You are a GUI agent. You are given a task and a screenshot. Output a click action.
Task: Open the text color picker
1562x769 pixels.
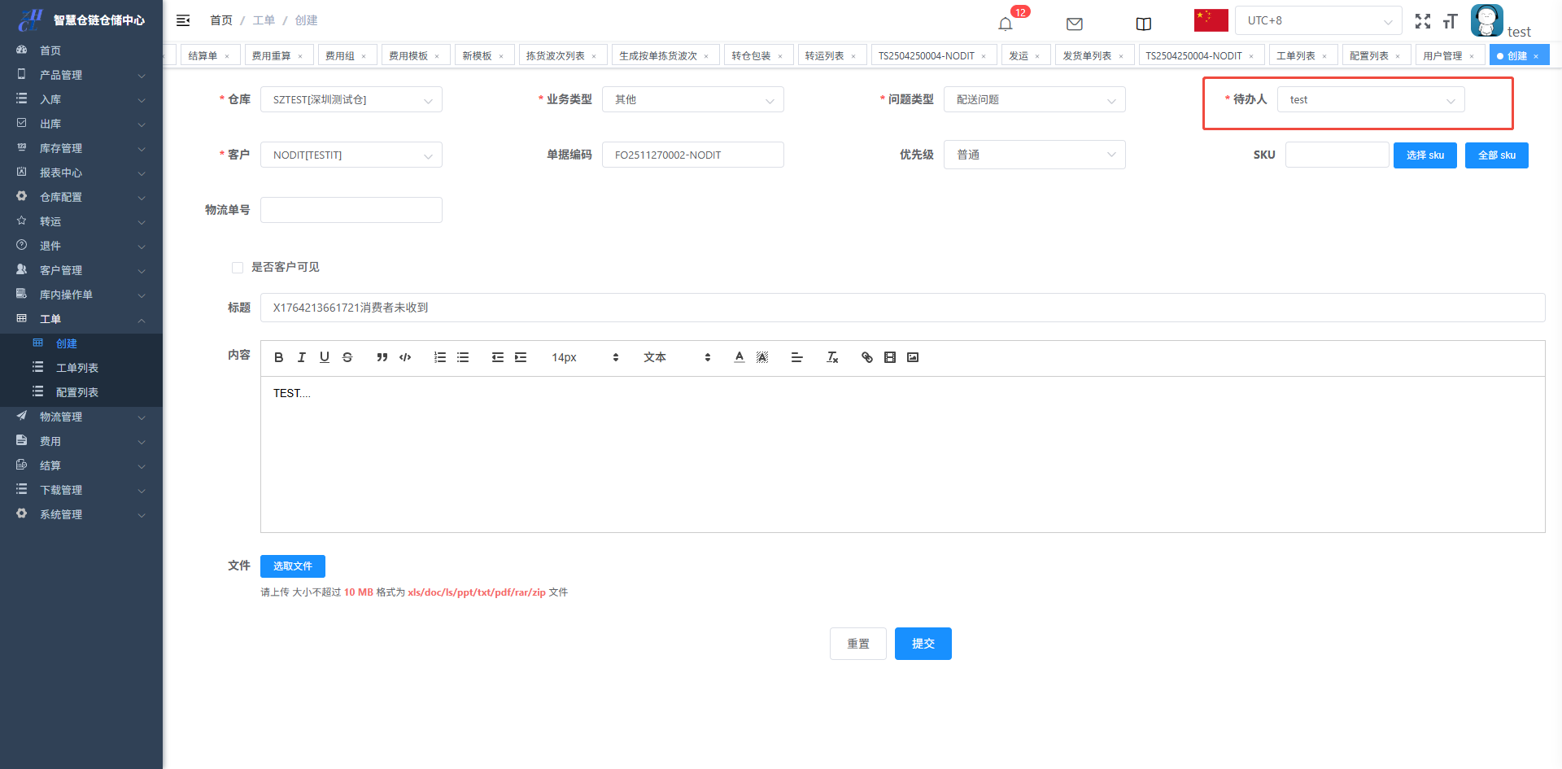(739, 357)
